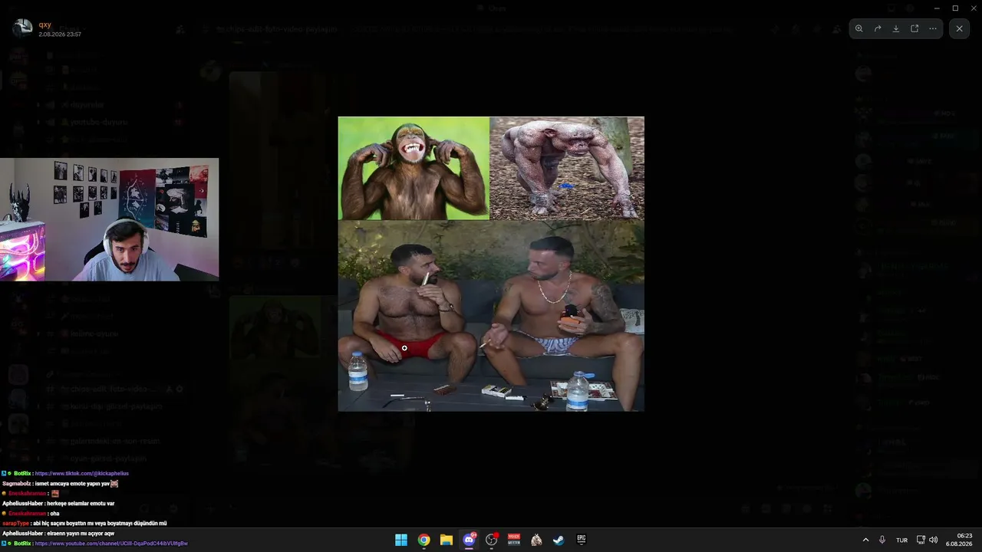982x552 pixels.
Task: Expand the system tray hidden icons chevron
Action: tap(865, 540)
